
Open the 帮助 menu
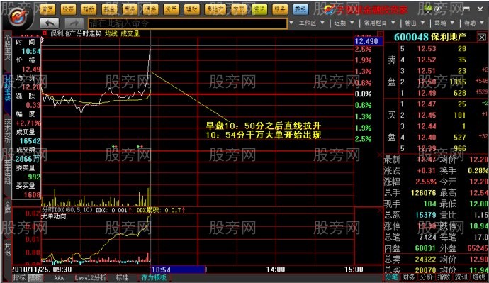tap(470, 23)
